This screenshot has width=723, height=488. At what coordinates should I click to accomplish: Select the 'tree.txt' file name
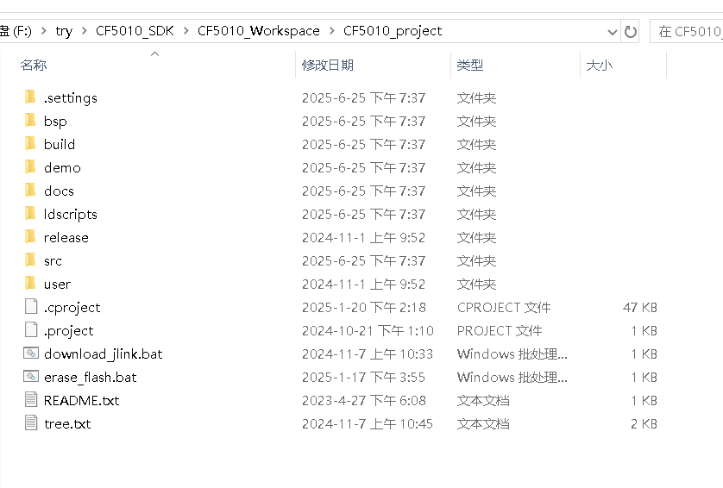point(67,423)
